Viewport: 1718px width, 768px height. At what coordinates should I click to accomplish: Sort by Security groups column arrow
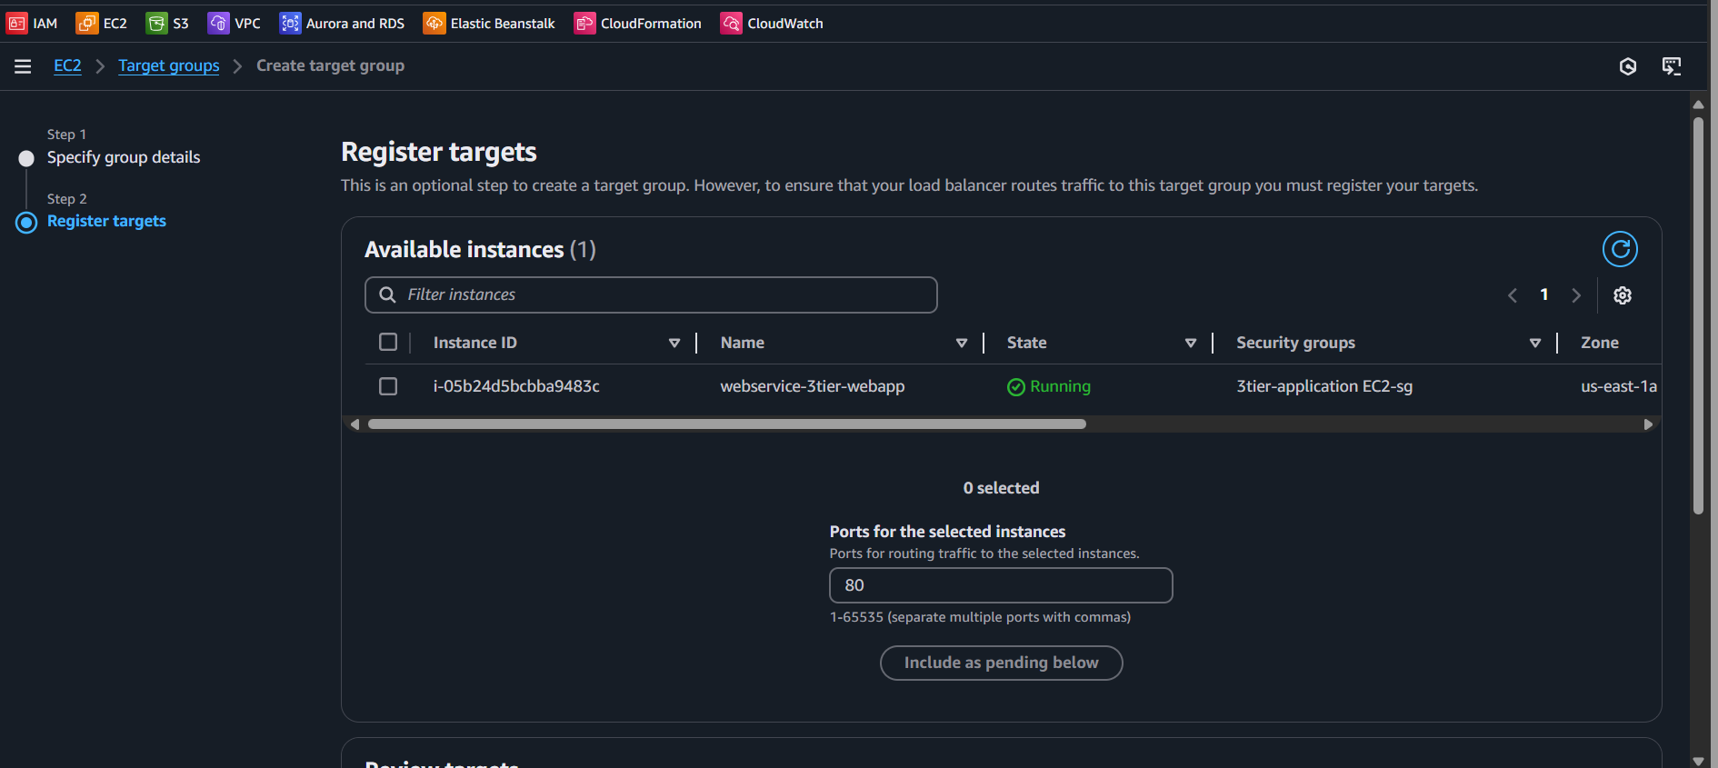1535,343
